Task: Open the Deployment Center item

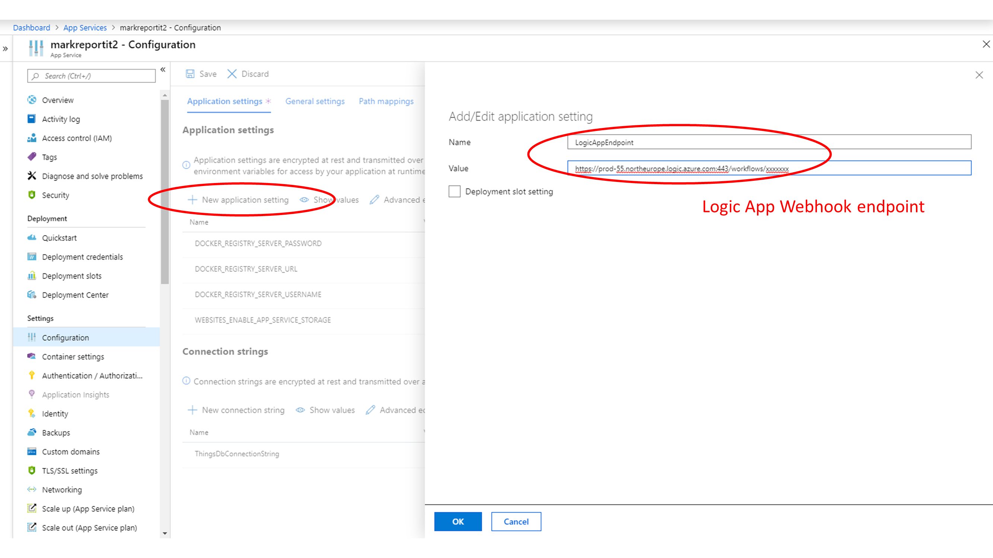Action: pyautogui.click(x=75, y=295)
